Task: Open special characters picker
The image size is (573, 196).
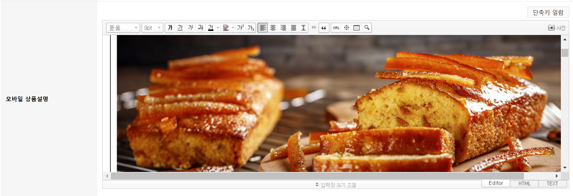Action: coord(347,28)
